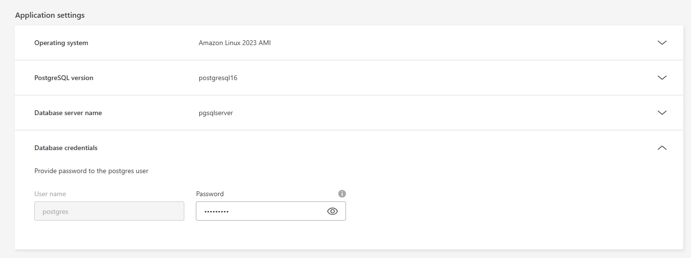The width and height of the screenshot is (691, 258).
Task: Click the Password field label
Action: pyautogui.click(x=210, y=194)
